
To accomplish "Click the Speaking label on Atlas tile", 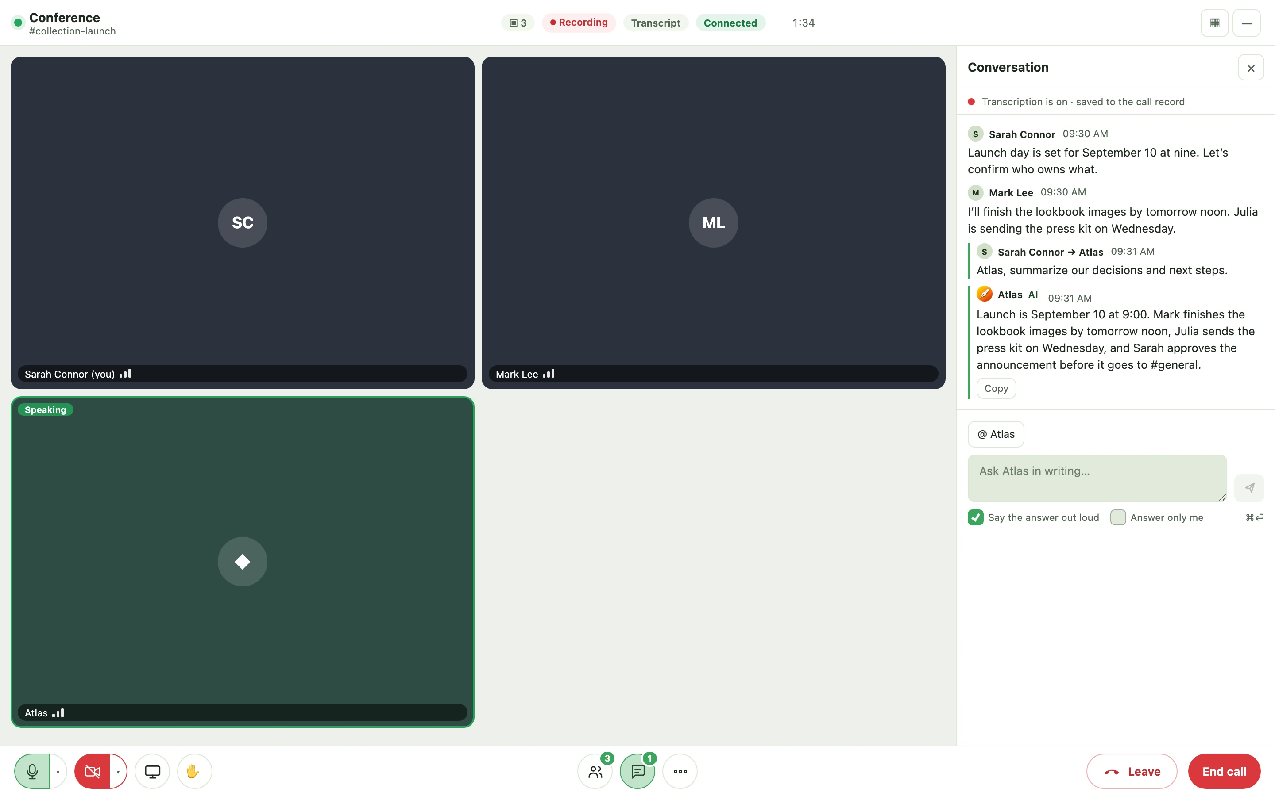I will [45, 409].
